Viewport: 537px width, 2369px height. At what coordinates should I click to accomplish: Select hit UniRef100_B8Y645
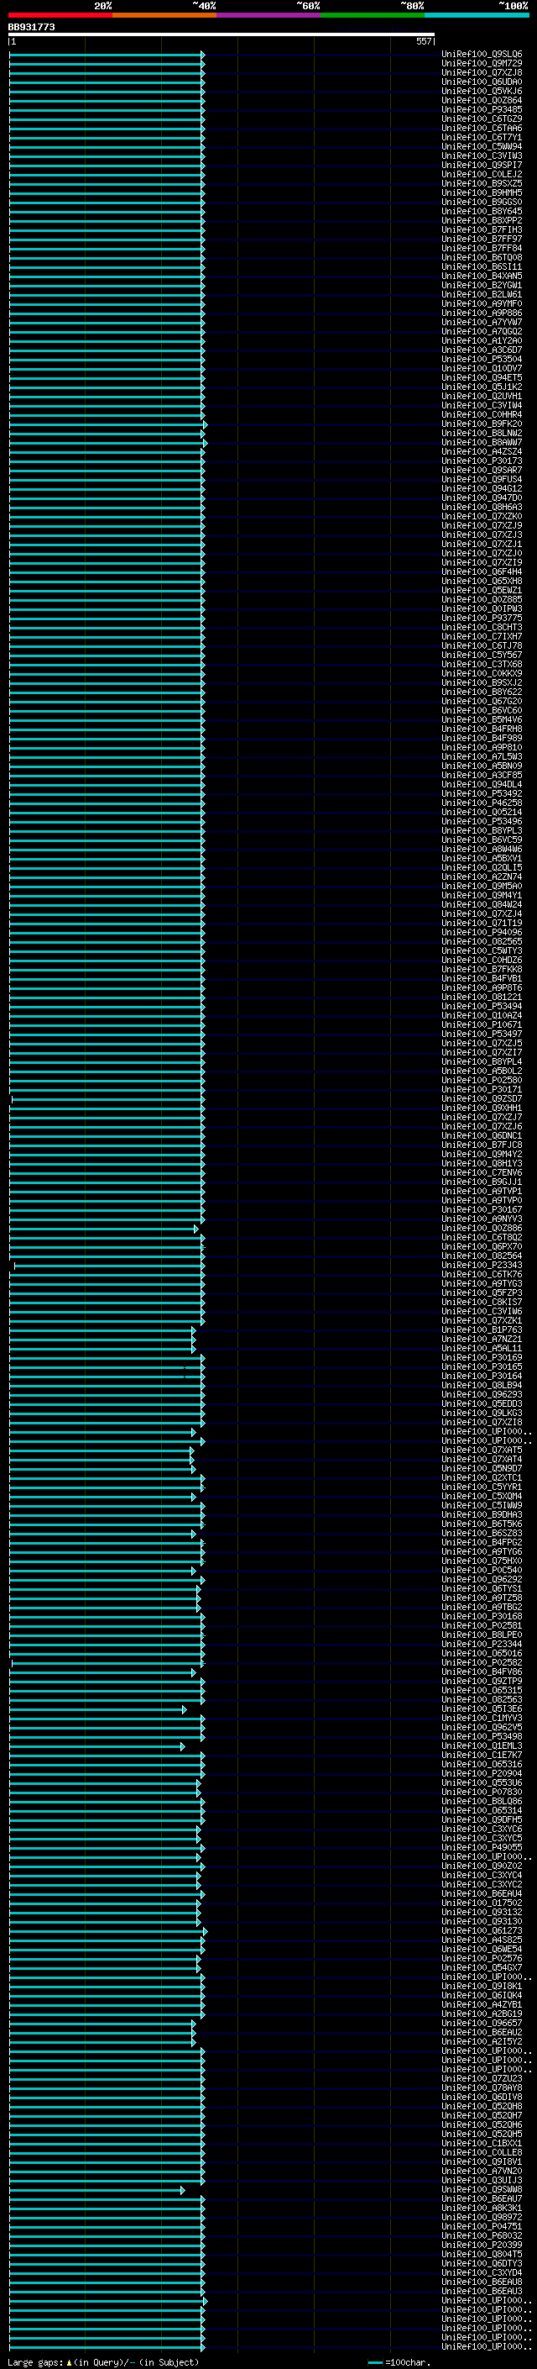coord(482,212)
